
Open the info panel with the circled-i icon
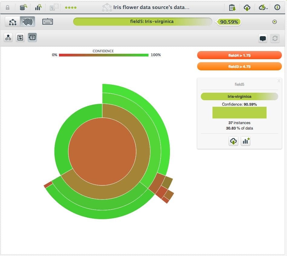click(278, 8)
